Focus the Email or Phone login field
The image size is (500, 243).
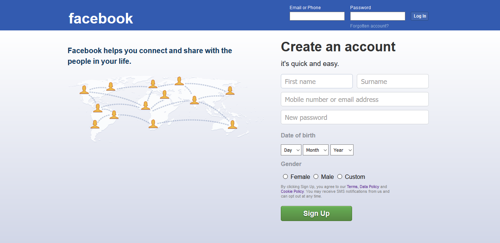pyautogui.click(x=317, y=16)
